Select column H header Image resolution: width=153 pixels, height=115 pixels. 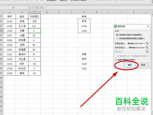(x=96, y=13)
